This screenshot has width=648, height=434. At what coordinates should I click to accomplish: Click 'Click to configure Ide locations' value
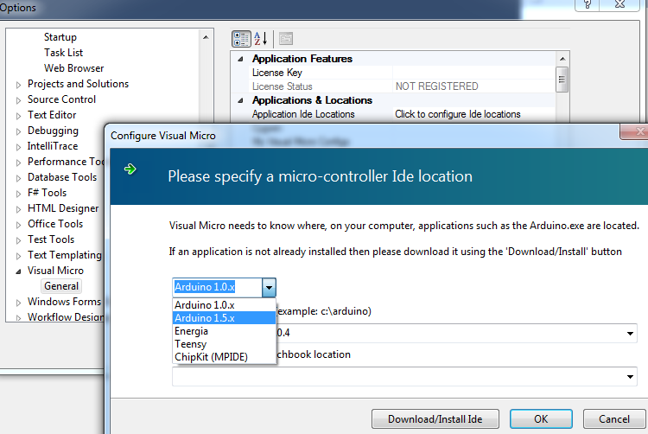click(x=473, y=114)
